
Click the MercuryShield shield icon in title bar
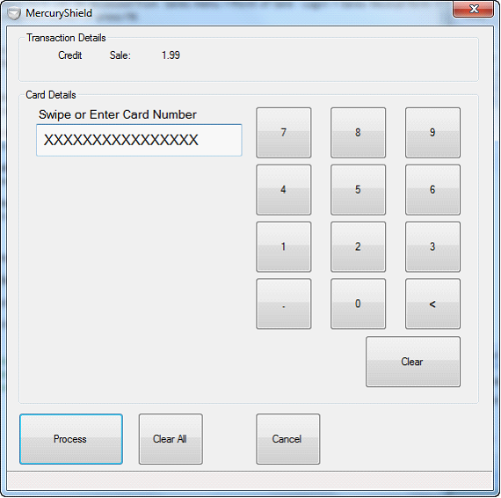pyautogui.click(x=14, y=13)
